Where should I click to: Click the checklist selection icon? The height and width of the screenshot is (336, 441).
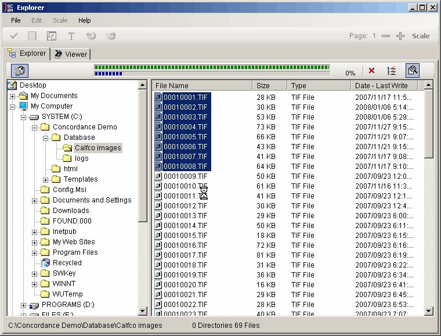[x=392, y=71]
